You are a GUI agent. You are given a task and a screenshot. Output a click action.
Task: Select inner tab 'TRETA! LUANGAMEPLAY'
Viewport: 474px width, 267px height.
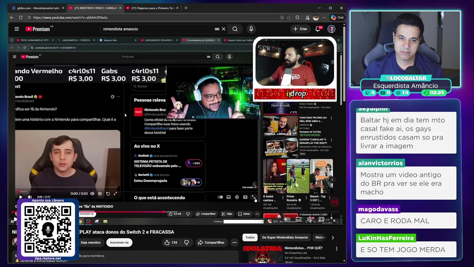(34, 40)
